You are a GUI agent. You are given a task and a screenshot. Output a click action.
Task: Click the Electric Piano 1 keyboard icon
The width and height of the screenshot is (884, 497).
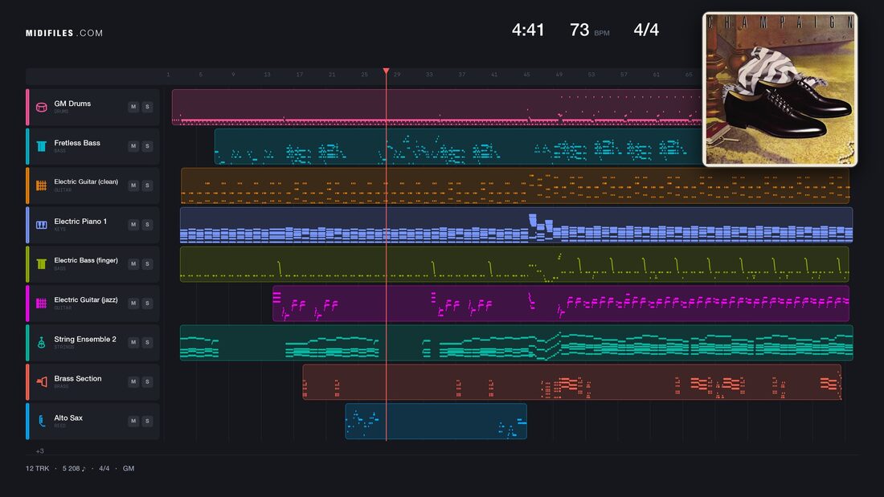click(x=41, y=225)
